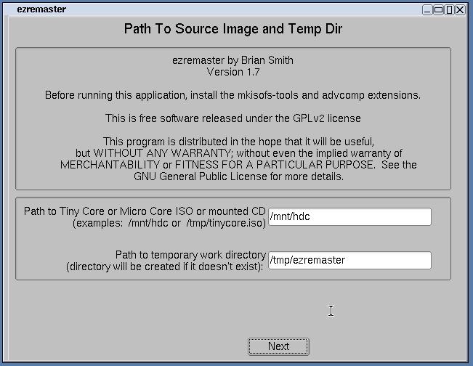Click the mkisofs-tools and advcomp instruction line
The image size is (473, 366).
click(233, 95)
